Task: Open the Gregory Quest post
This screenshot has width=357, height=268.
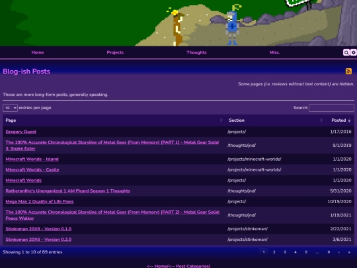Action: pos(20,132)
